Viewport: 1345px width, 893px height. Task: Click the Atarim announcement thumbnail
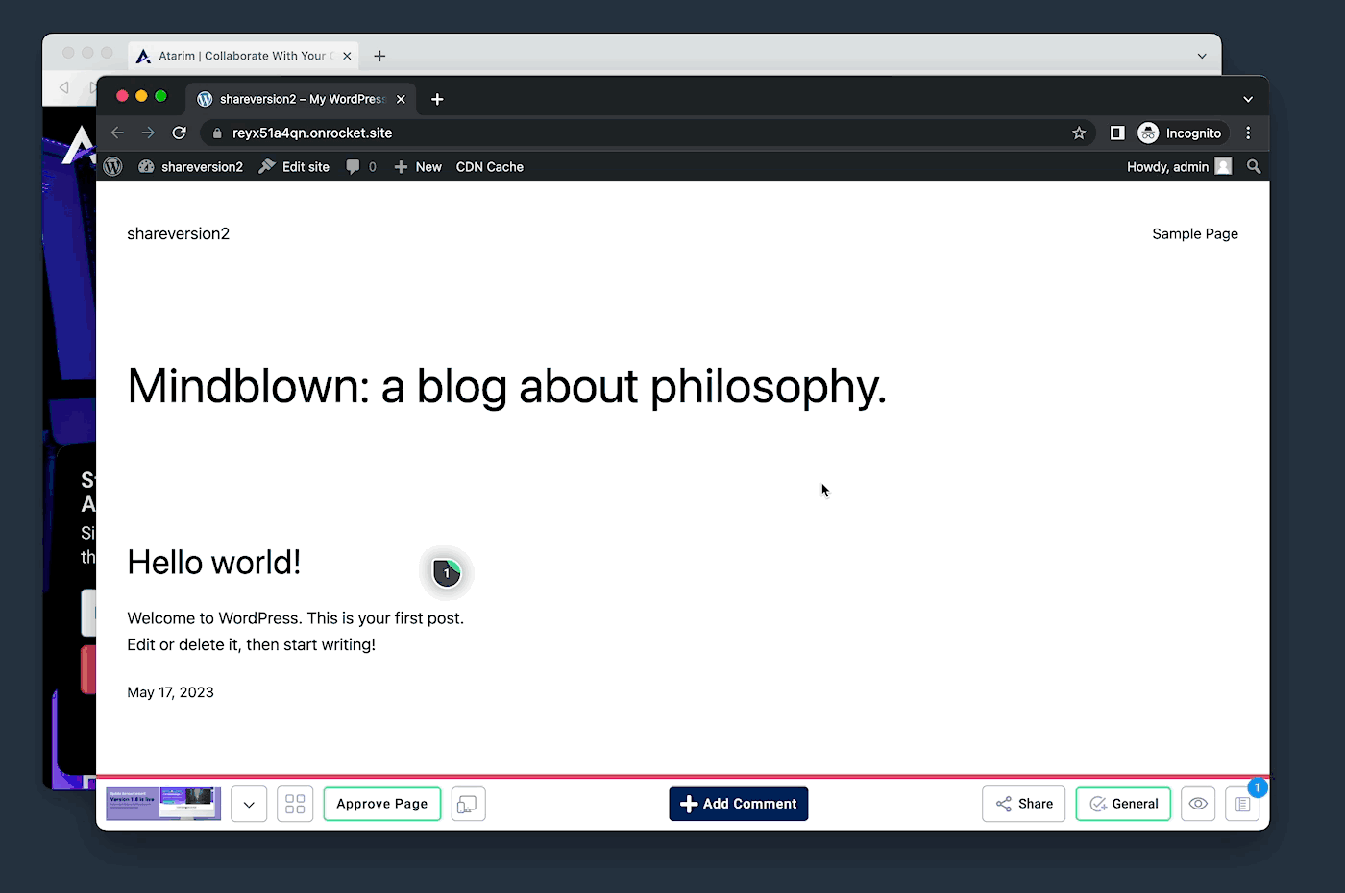click(163, 804)
